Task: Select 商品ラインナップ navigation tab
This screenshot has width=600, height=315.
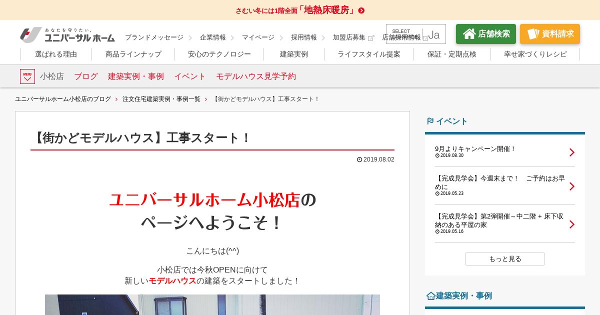Action: (x=133, y=54)
